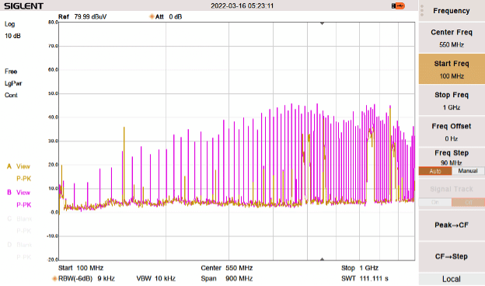Click the USB storage status icon

click(398, 6)
